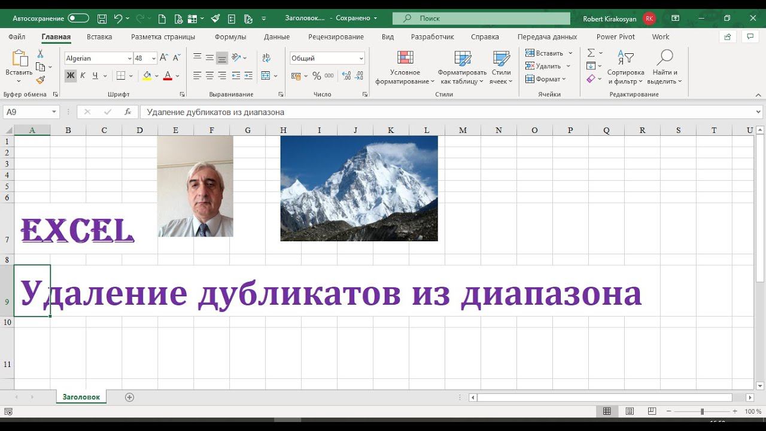Decrease decimal places
Viewport: 766px width, 431px height.
tap(359, 76)
